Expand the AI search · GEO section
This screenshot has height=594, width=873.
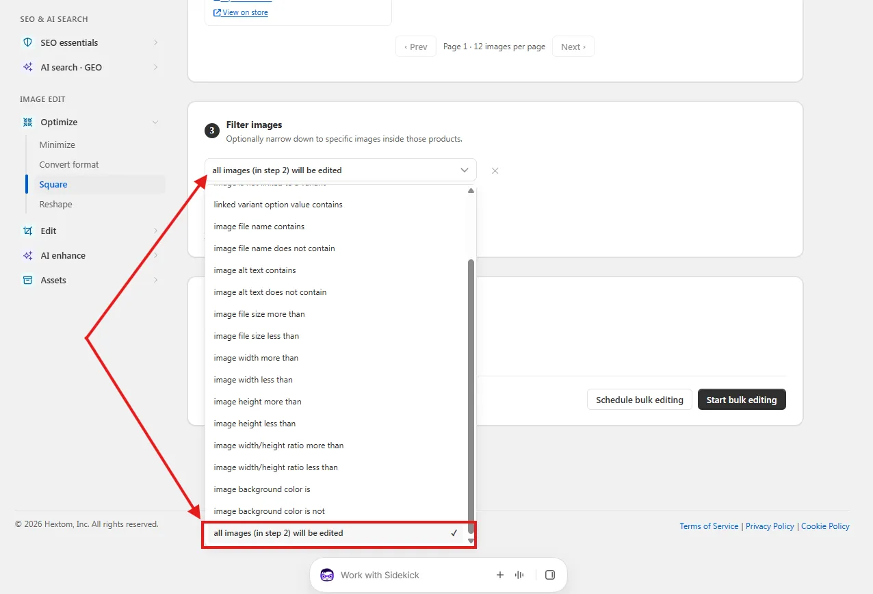click(155, 67)
